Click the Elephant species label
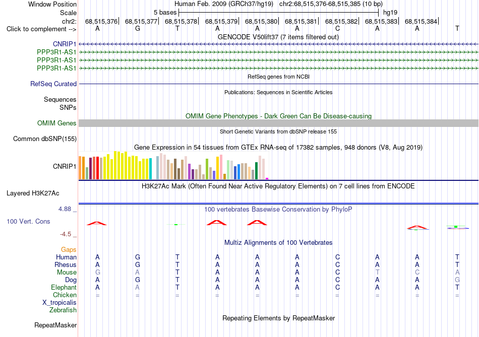479x337 pixels. click(x=64, y=288)
